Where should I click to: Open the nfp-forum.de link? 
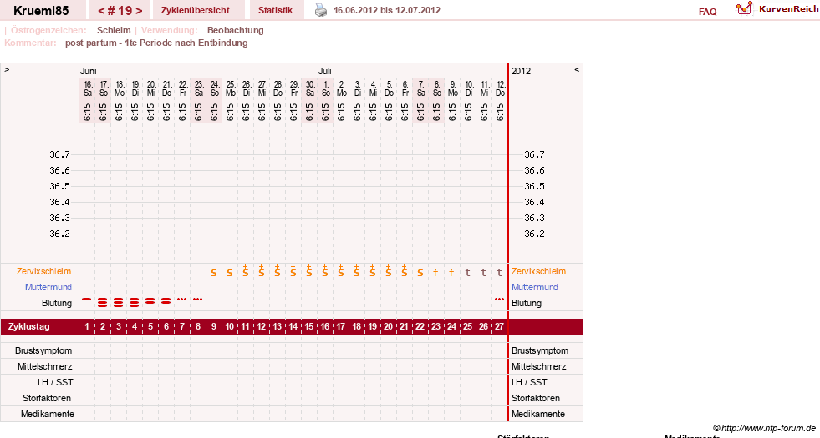[x=764, y=428]
